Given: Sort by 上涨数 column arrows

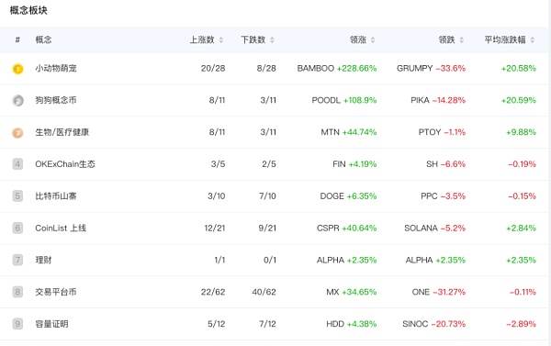Looking at the screenshot, I should pyautogui.click(x=221, y=40).
